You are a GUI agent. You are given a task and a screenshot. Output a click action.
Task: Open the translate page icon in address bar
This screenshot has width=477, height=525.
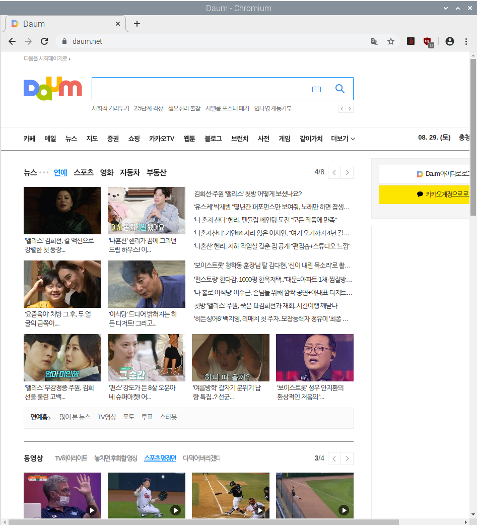pos(375,41)
